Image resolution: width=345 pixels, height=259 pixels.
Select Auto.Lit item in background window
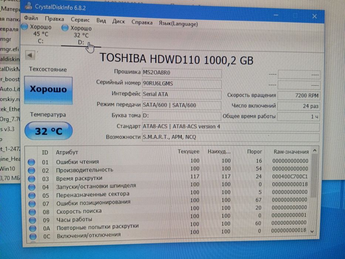tap(10, 89)
